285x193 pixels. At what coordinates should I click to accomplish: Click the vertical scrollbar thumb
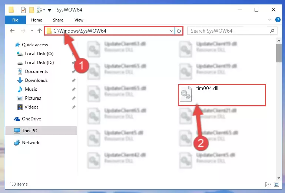coord(279,53)
